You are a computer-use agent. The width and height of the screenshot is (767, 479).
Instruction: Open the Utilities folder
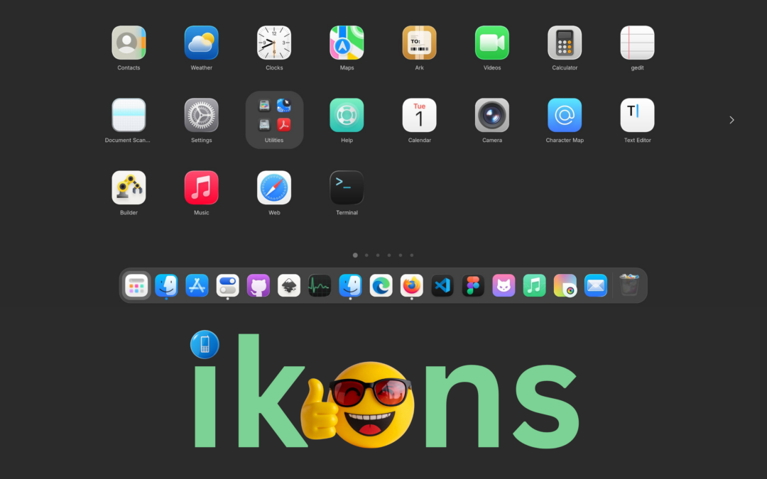274,115
